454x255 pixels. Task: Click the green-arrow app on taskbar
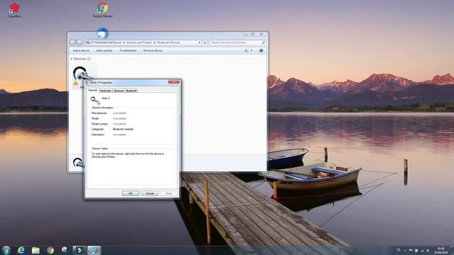coord(79,250)
